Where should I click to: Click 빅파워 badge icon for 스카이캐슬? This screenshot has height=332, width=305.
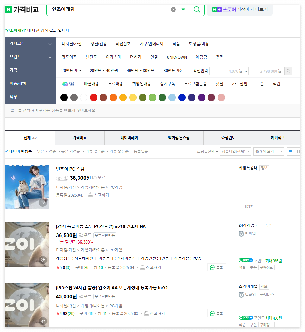tap(241, 295)
